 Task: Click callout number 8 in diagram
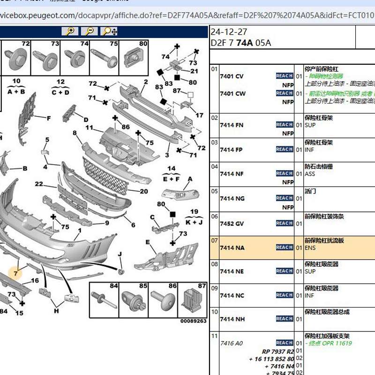[75, 133]
